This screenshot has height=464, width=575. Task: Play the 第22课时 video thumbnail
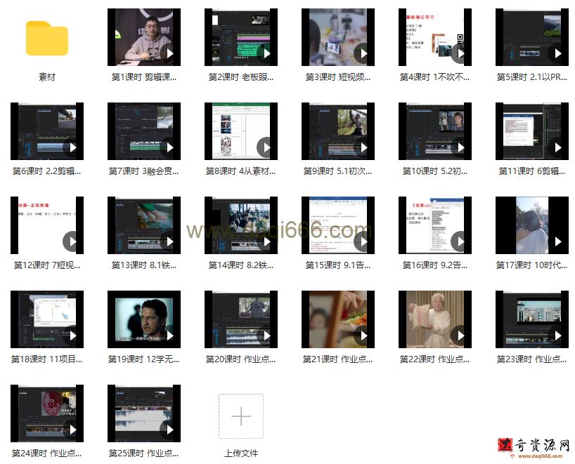point(435,319)
